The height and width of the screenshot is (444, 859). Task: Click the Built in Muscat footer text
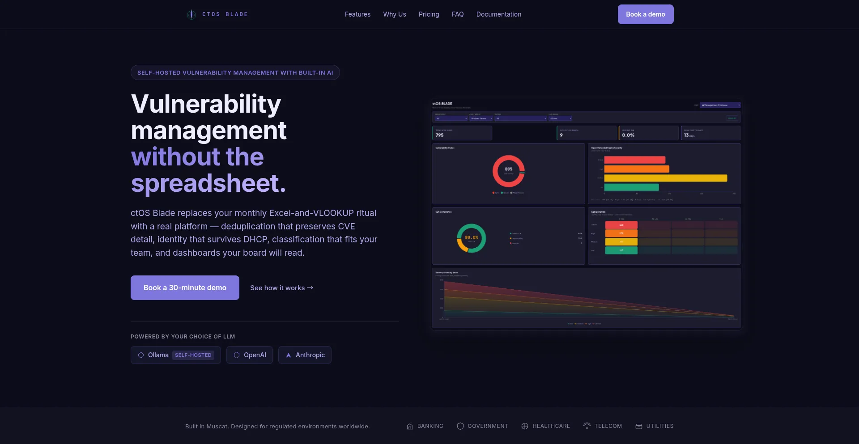coord(277,426)
